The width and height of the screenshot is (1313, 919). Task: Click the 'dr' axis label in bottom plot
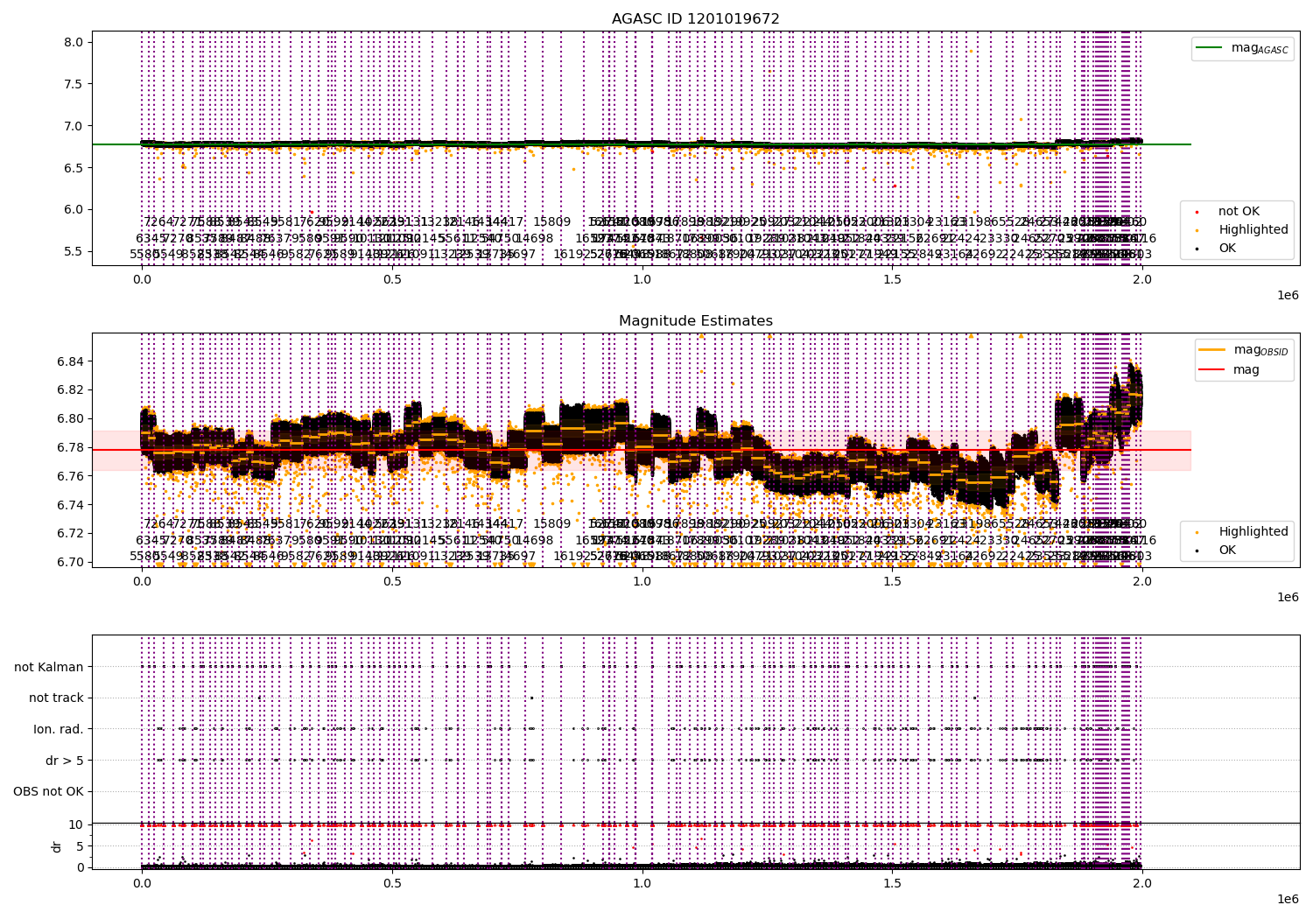click(x=57, y=846)
